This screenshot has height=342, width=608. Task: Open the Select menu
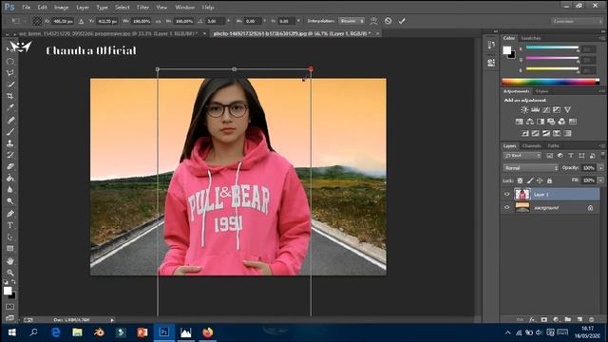[123, 7]
